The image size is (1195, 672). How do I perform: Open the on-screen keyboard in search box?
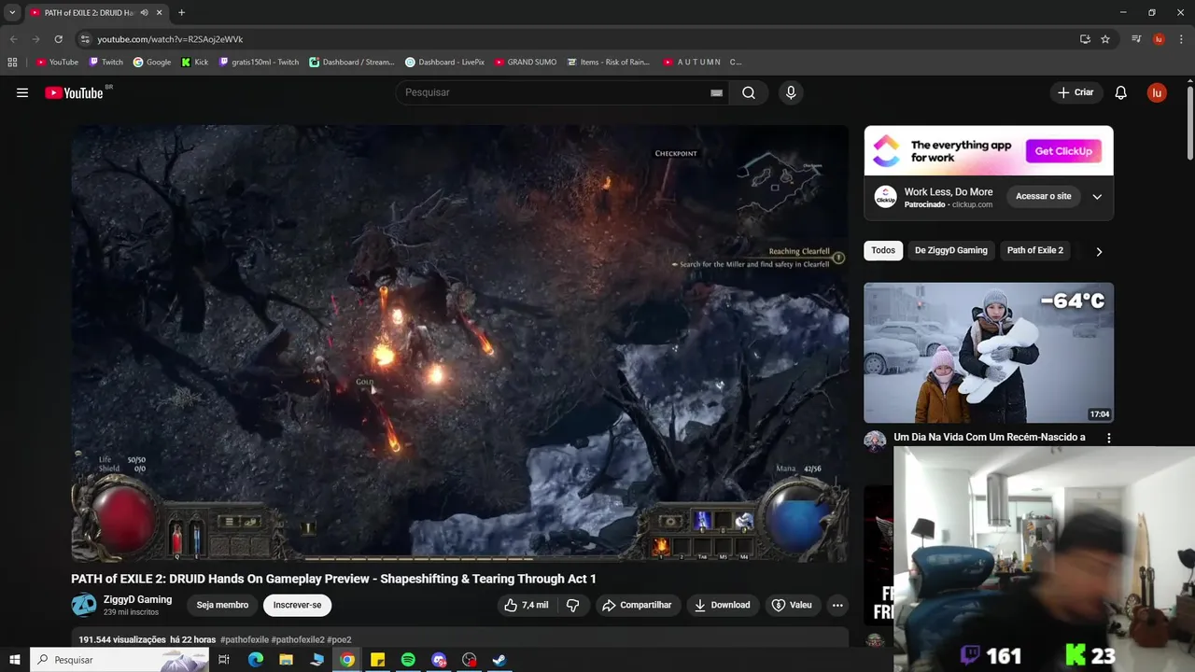(x=716, y=92)
